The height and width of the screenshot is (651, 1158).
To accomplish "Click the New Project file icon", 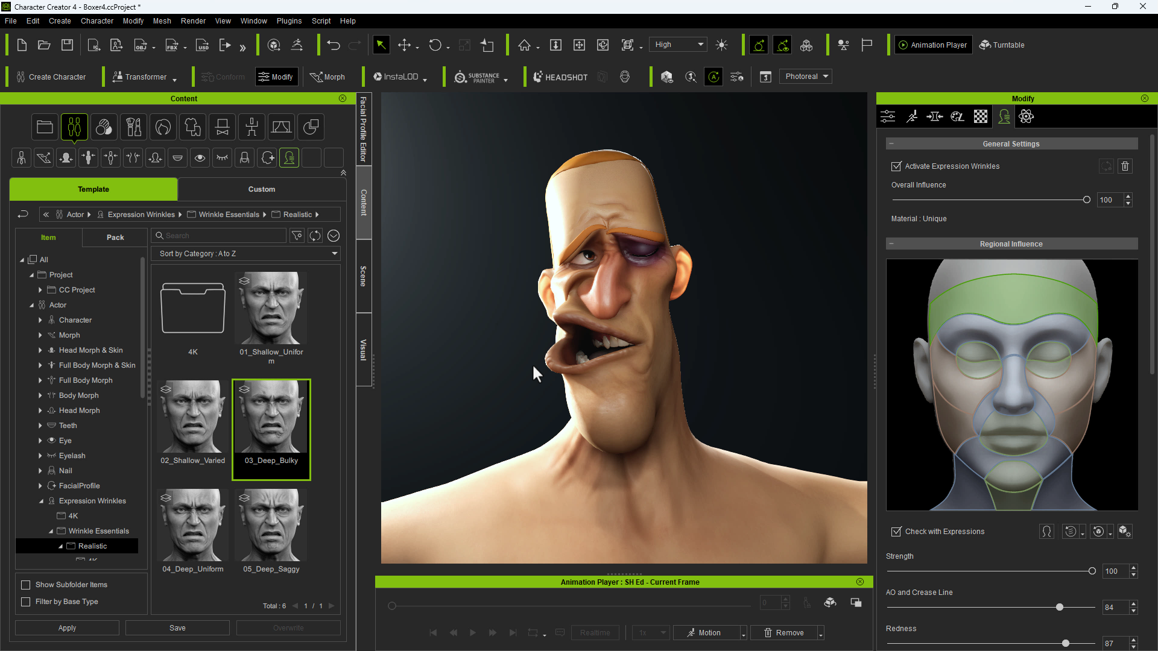I will pos(22,45).
